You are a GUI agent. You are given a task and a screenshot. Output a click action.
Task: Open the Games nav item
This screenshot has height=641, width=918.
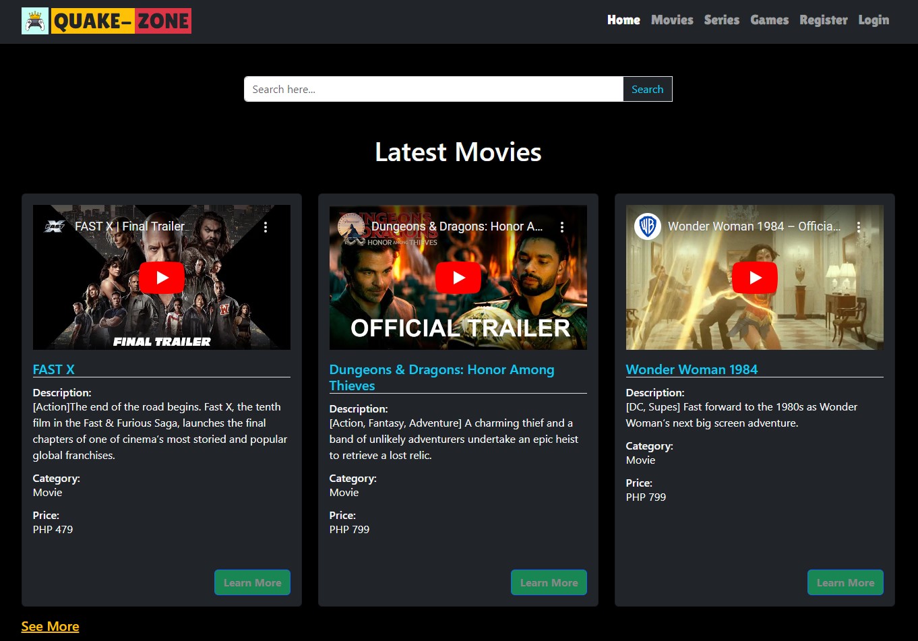pos(770,20)
